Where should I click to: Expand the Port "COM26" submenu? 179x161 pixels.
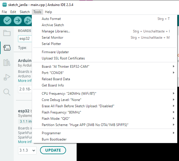tap(105, 73)
